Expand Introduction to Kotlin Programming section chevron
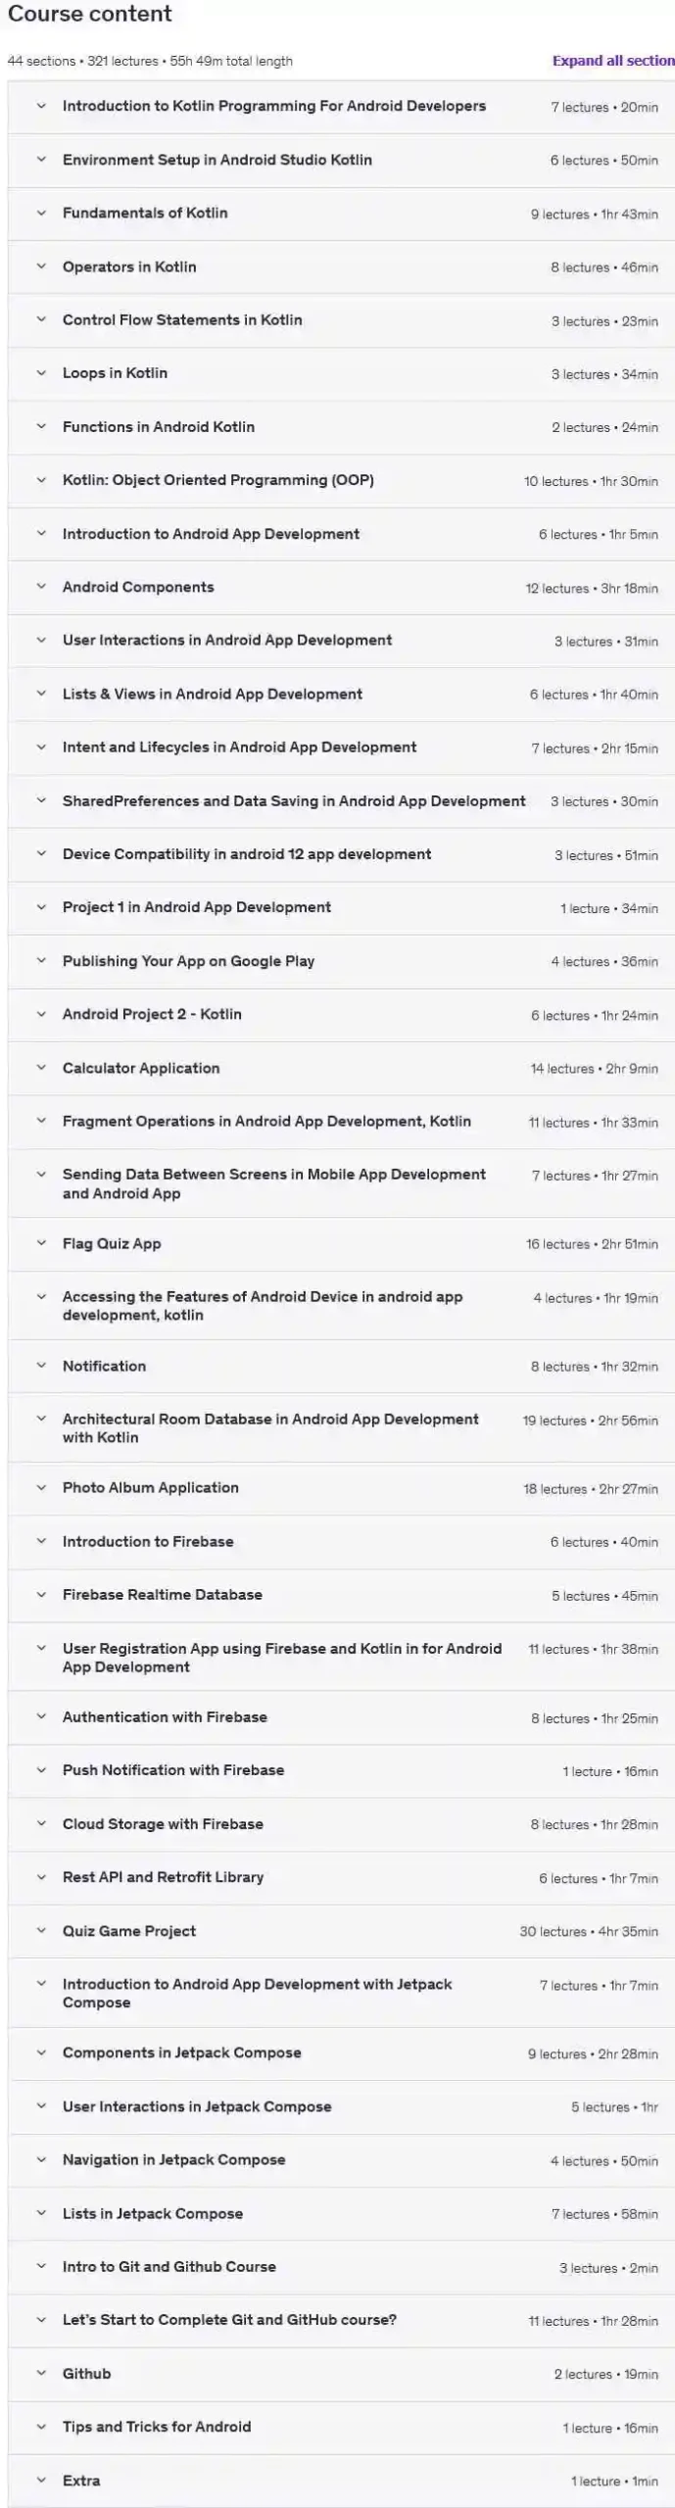675x2508 pixels. pyautogui.click(x=41, y=106)
